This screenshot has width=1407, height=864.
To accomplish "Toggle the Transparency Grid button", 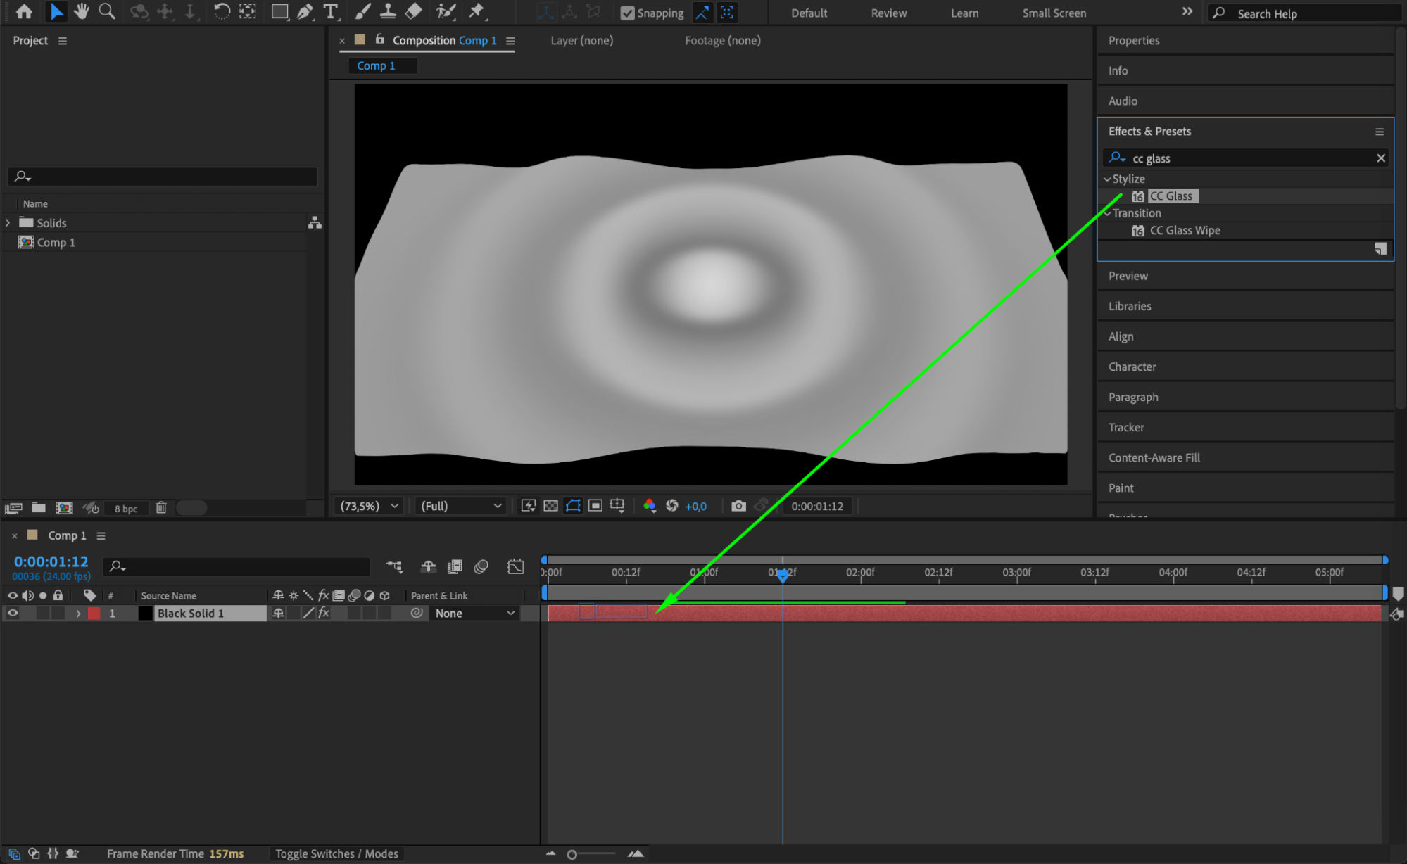I will (551, 506).
